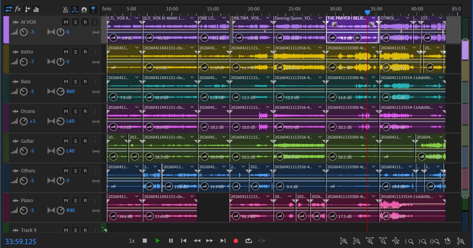This screenshot has height=248, width=473.
Task: Click the AI VOX track name
Action: tap(28, 22)
